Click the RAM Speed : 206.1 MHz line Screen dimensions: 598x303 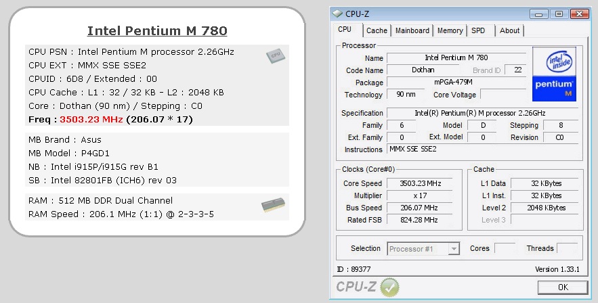point(121,214)
